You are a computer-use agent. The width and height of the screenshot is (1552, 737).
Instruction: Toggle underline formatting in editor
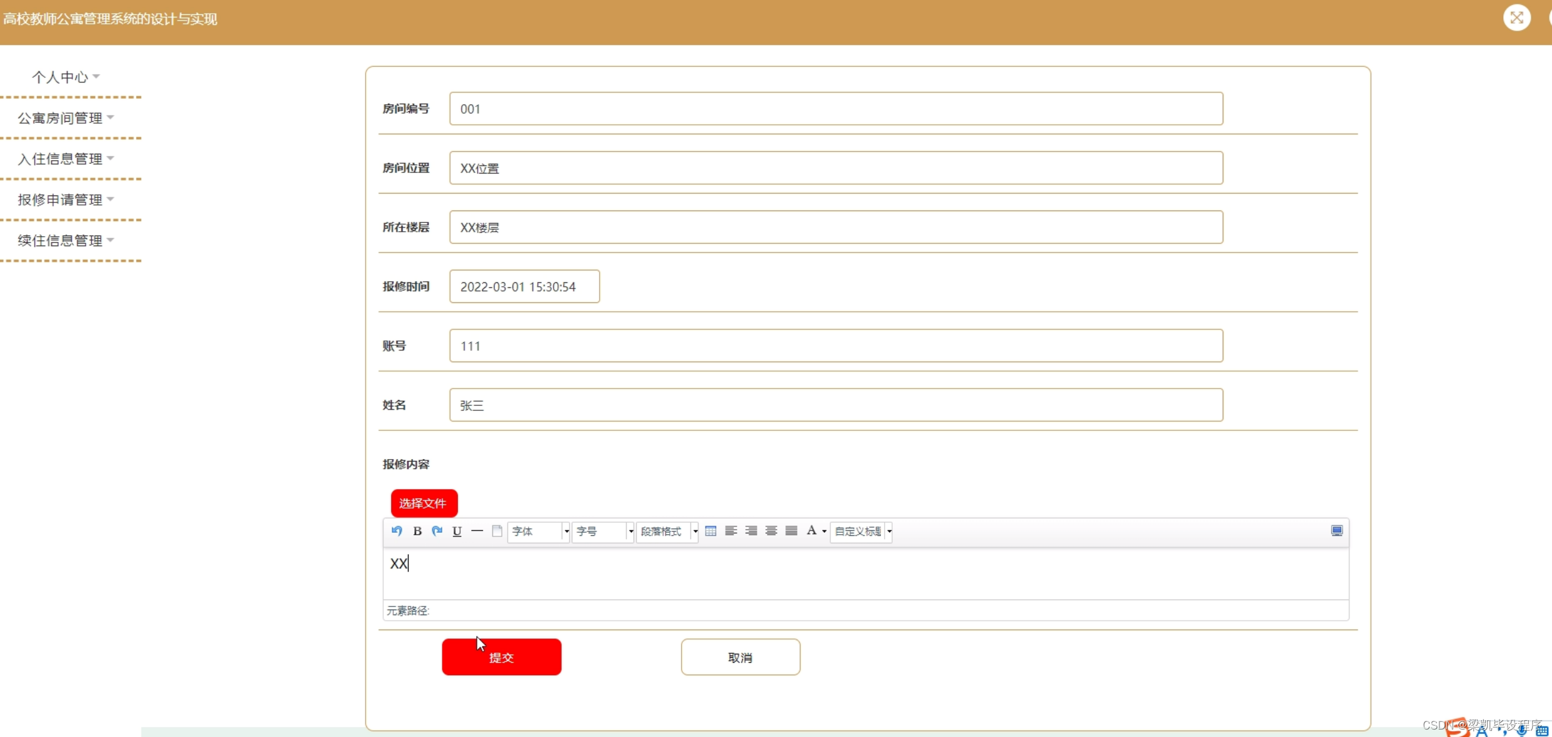[457, 531]
